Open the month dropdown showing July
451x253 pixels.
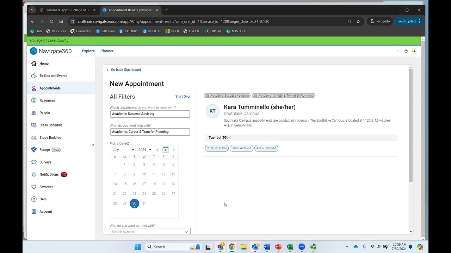pos(123,150)
